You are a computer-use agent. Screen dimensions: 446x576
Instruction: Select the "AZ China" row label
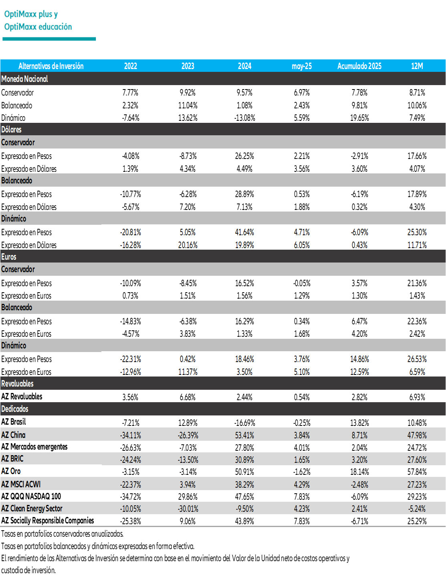pos(13,435)
